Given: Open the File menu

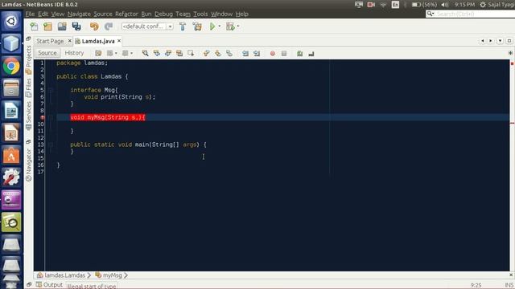Looking at the screenshot, I should [31, 14].
